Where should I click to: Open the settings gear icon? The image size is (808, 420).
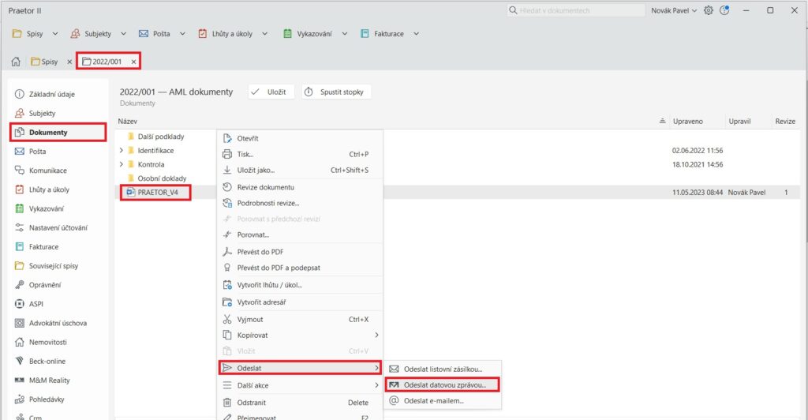click(x=708, y=11)
